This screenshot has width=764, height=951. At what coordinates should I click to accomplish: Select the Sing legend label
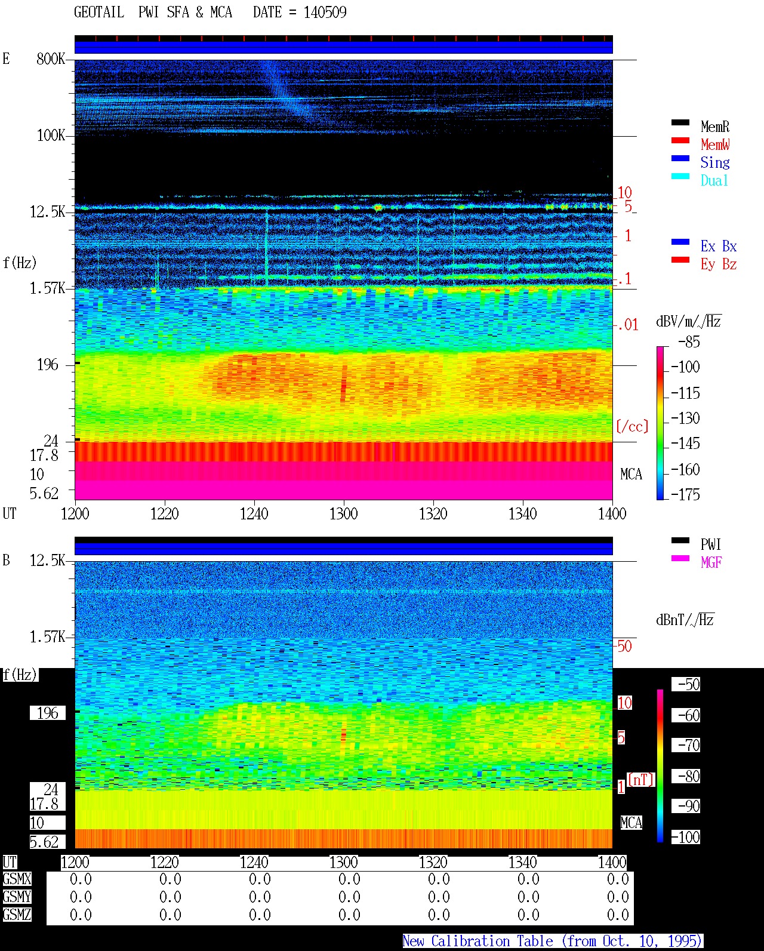[x=715, y=162]
